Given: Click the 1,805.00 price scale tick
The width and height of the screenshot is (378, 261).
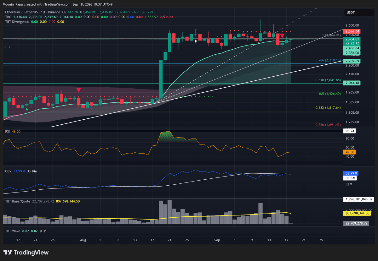Looking at the screenshot, I should [352, 112].
